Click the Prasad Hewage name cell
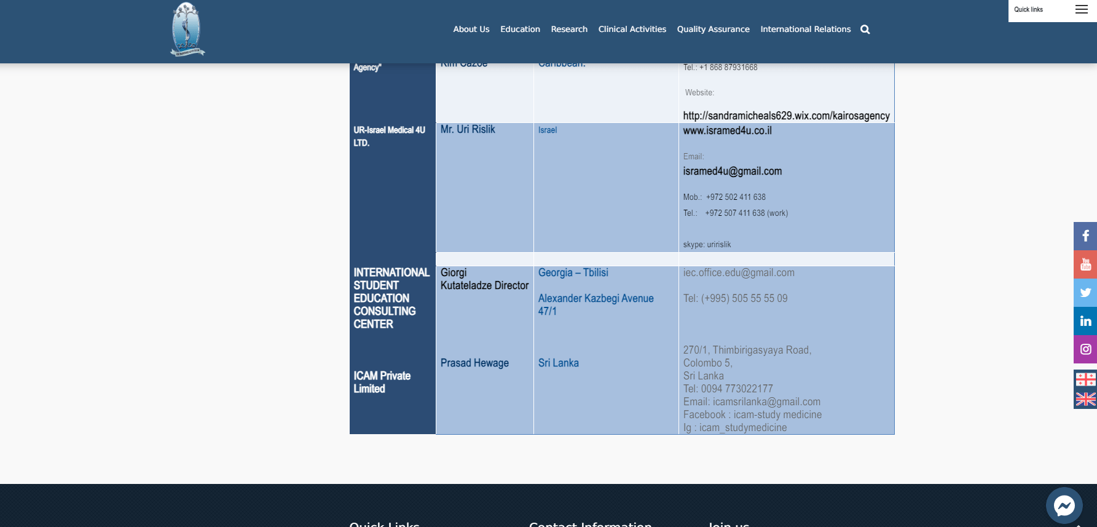Viewport: 1097px width, 527px height. point(474,363)
